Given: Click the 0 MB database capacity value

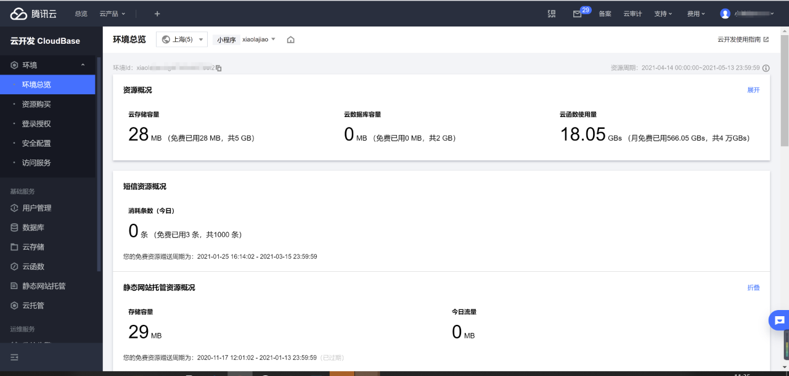Looking at the screenshot, I should 356,135.
